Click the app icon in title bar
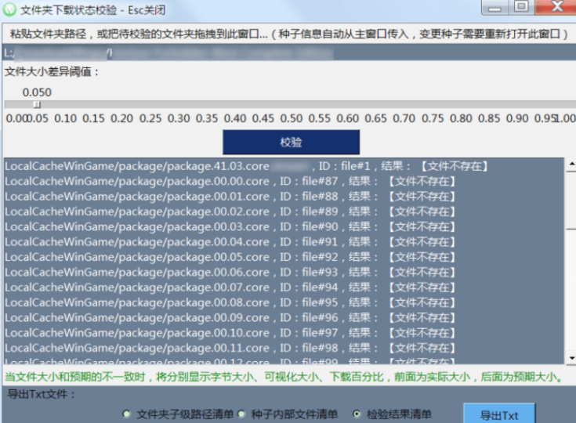This screenshot has height=423, width=576. point(9,10)
